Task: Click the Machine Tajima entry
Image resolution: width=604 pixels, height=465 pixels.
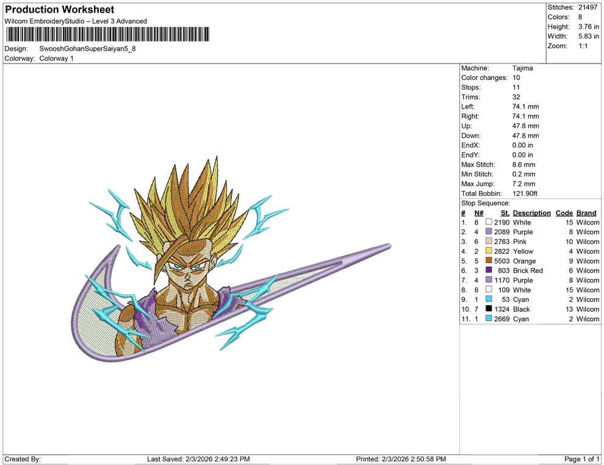Action: (522, 68)
